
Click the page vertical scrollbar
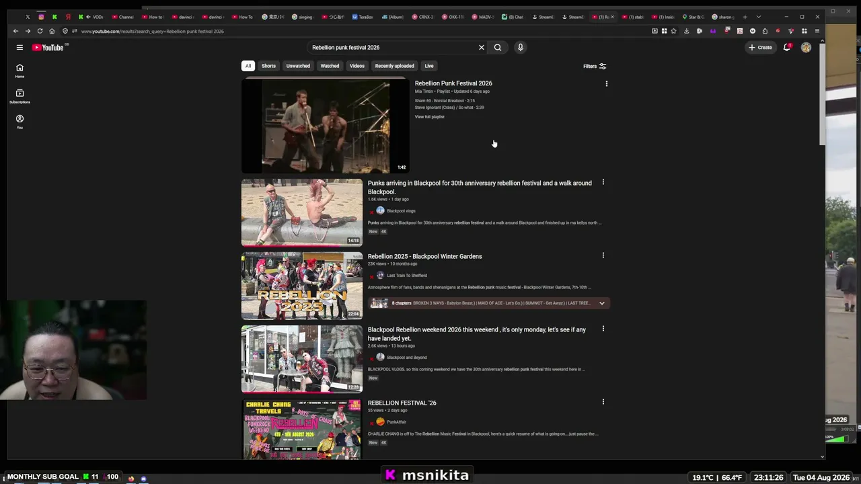(822, 94)
